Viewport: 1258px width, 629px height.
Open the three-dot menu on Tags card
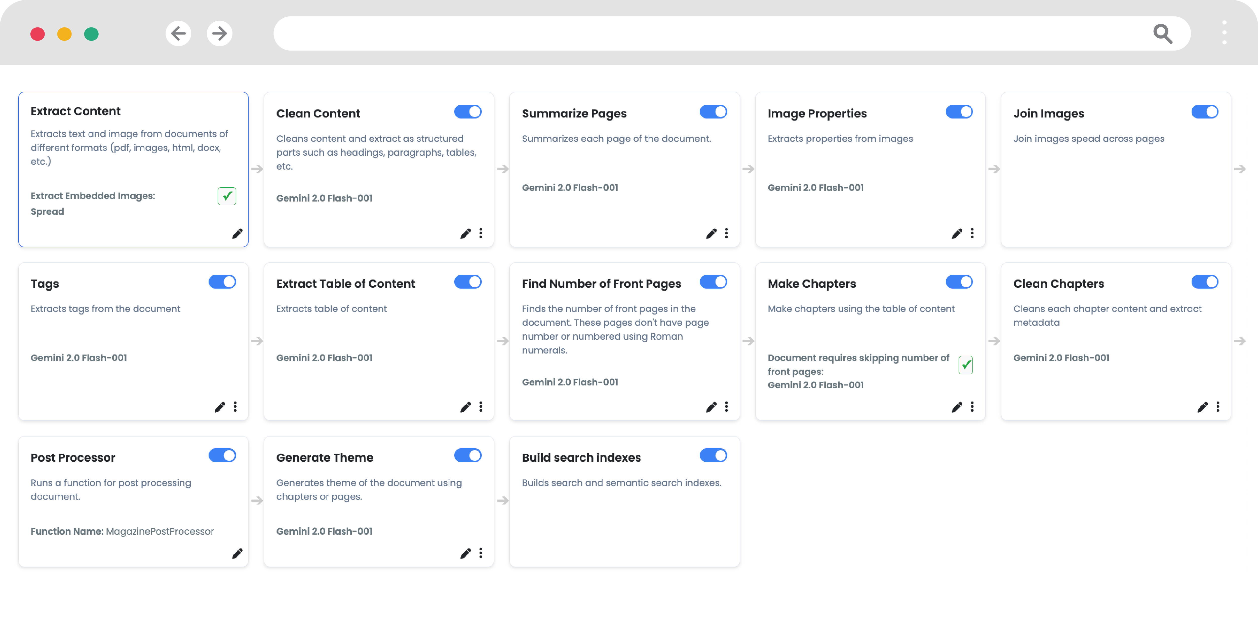point(235,407)
